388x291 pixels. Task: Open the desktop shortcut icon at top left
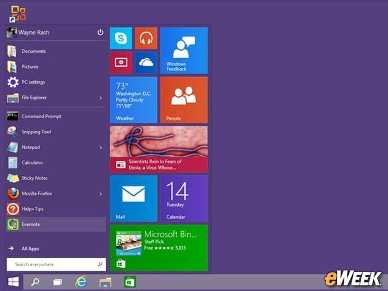pyautogui.click(x=18, y=14)
